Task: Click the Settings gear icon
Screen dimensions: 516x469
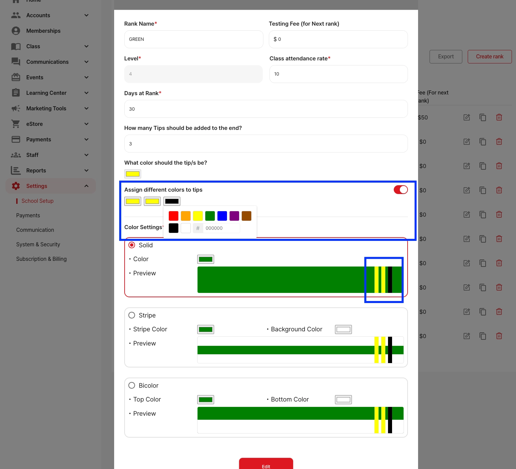Action: (x=16, y=186)
